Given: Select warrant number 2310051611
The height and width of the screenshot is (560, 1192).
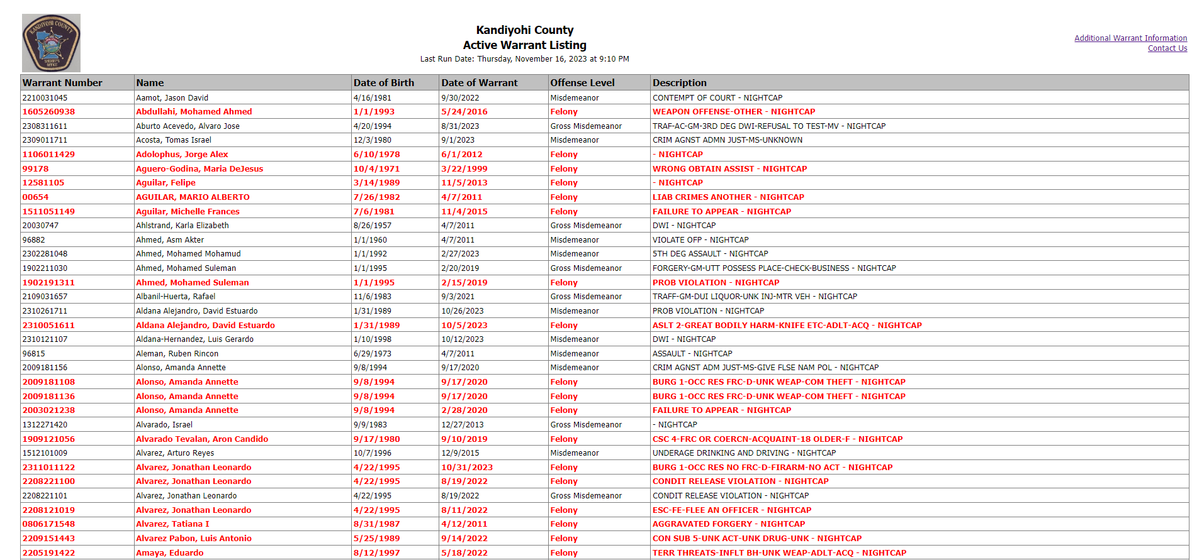Looking at the screenshot, I should pyautogui.click(x=48, y=326).
